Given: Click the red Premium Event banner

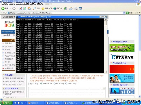Looking at the screenshot, I should (122, 69).
